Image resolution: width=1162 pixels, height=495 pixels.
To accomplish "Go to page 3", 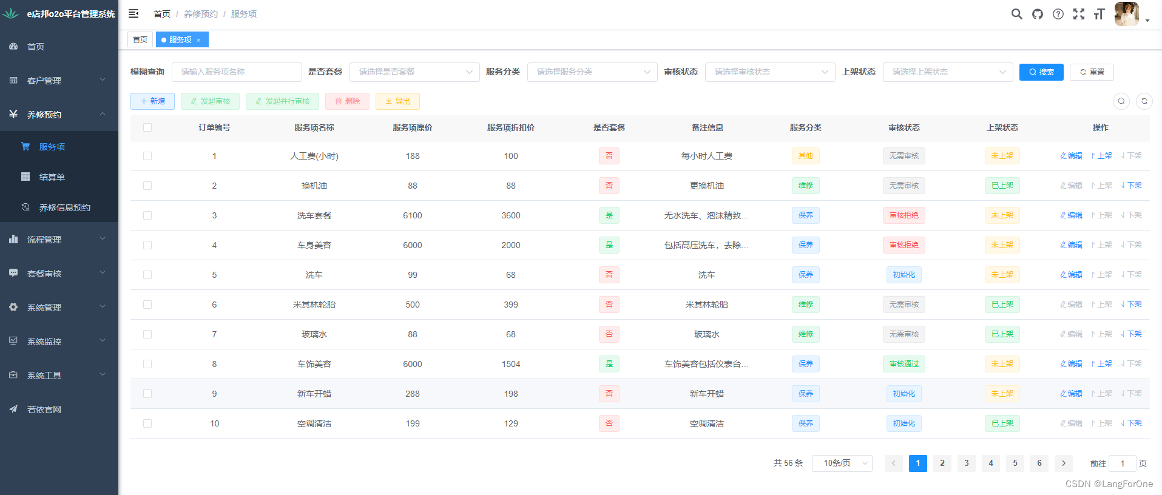I will pos(967,463).
